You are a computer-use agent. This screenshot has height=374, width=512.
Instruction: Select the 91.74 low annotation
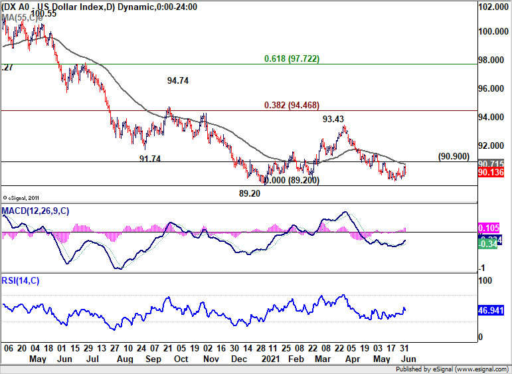tap(150, 159)
